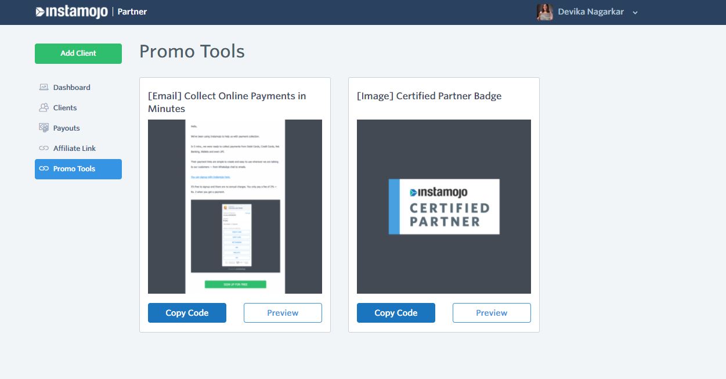Click the email template thumbnail

click(x=235, y=207)
